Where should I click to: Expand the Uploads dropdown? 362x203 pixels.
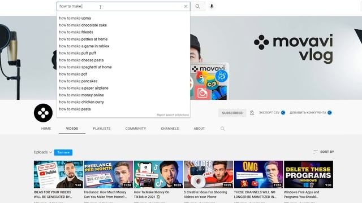43,152
